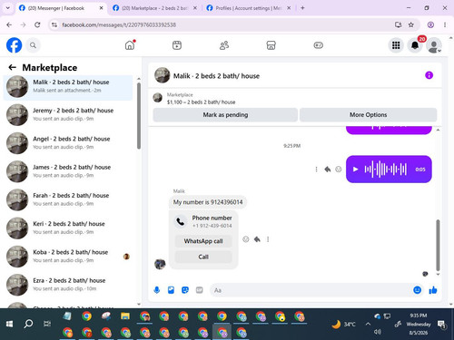454x340 pixels.
Task: Open Malik conversation in chat list
Action: click(x=68, y=86)
